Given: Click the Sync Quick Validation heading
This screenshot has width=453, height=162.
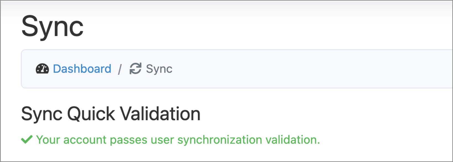Looking at the screenshot, I should click(111, 114).
